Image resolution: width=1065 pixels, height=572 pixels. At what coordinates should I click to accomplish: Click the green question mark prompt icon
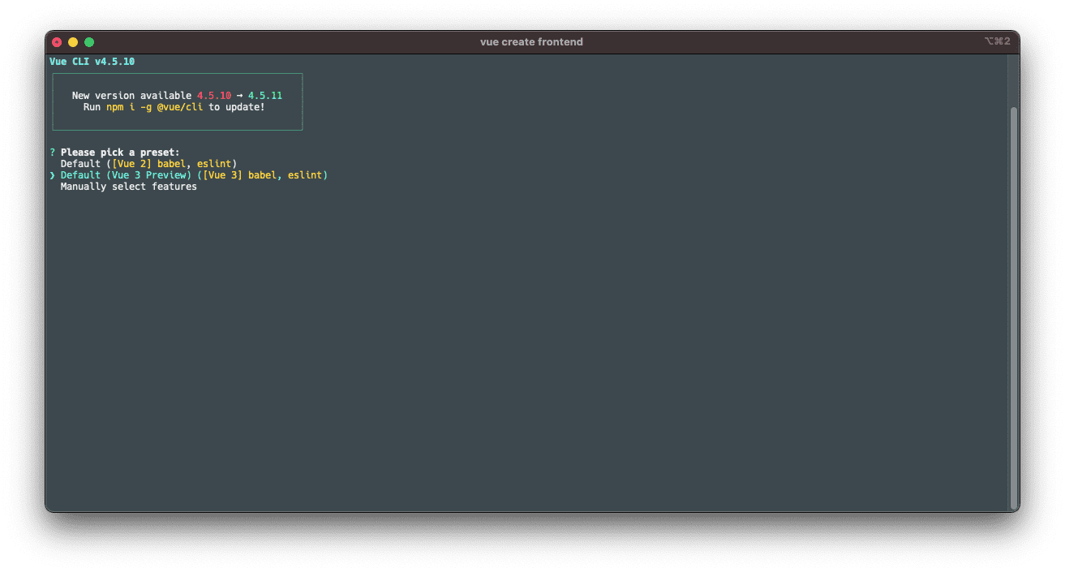coord(52,152)
